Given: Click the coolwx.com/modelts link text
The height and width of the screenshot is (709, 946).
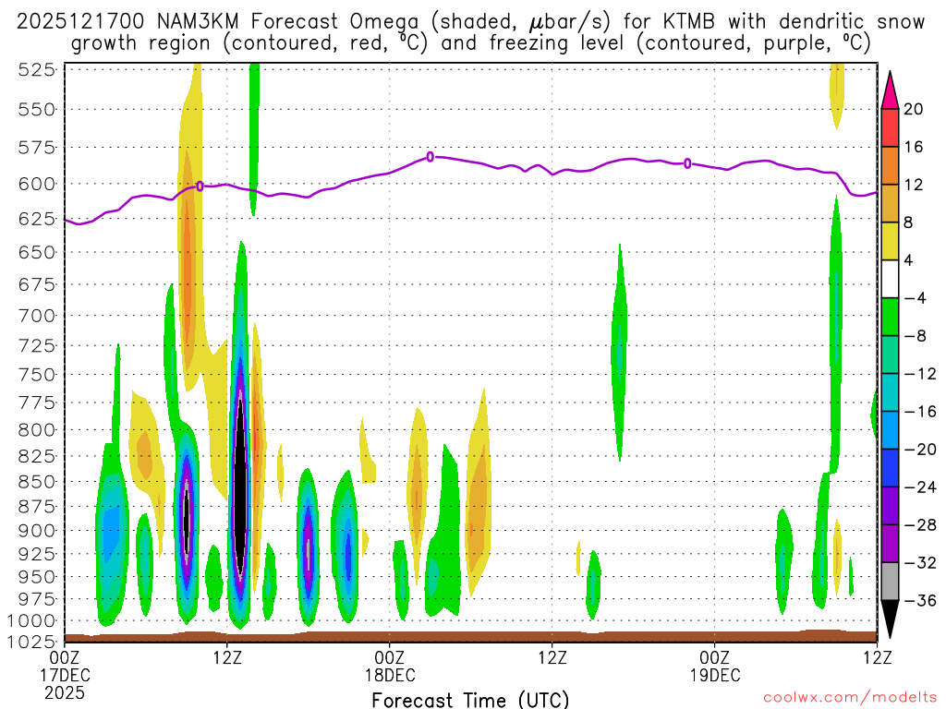Looking at the screenshot, I should click(x=850, y=698).
